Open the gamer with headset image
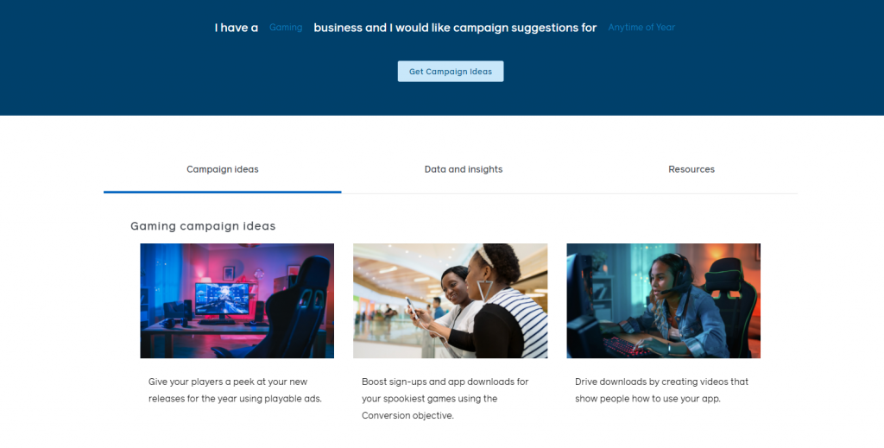The image size is (884, 448). coord(663,300)
